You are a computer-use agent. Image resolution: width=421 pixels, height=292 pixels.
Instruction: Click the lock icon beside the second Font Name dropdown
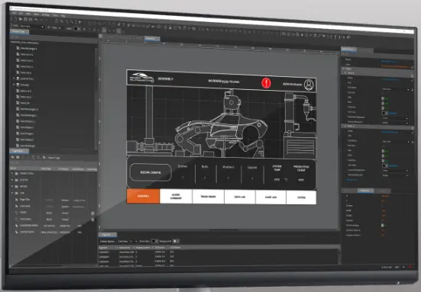pyautogui.click(x=413, y=142)
